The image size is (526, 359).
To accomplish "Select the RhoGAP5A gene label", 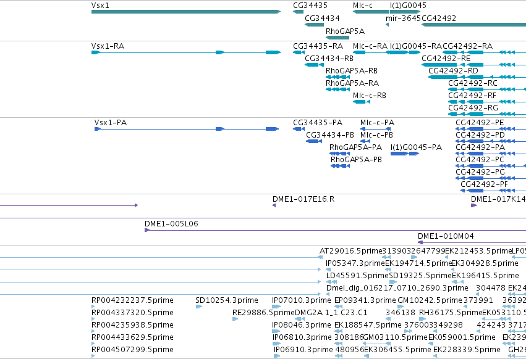I will coord(345,31).
